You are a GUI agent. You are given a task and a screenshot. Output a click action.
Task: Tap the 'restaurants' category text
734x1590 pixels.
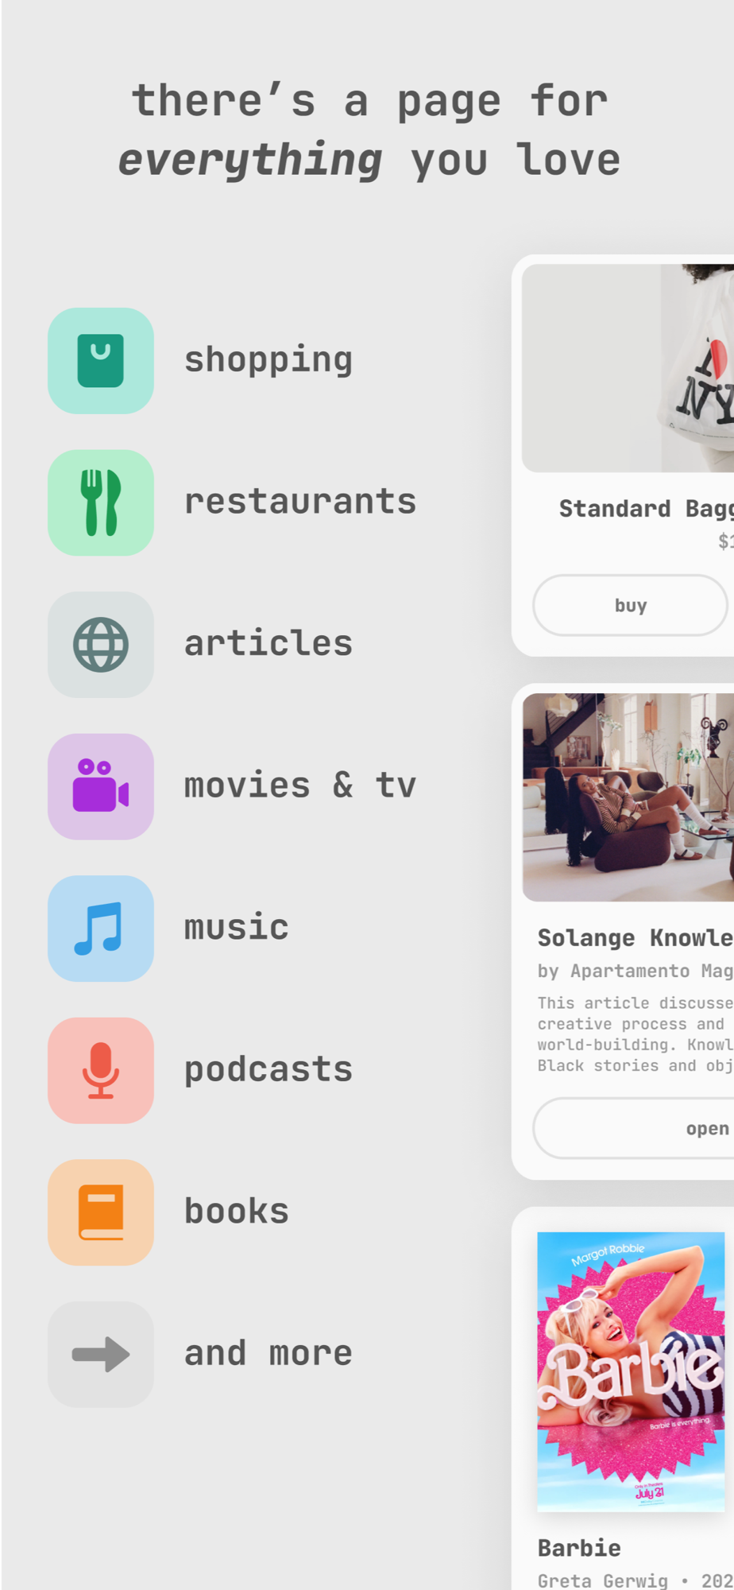[x=300, y=502]
